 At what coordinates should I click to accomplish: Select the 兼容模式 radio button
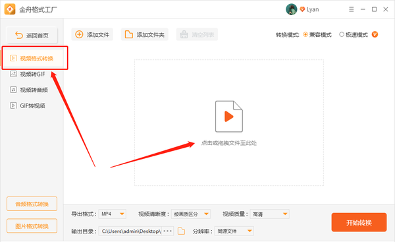(305, 34)
